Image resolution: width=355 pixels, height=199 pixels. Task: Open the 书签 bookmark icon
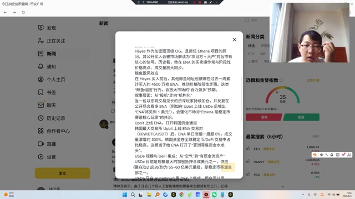click(40, 92)
